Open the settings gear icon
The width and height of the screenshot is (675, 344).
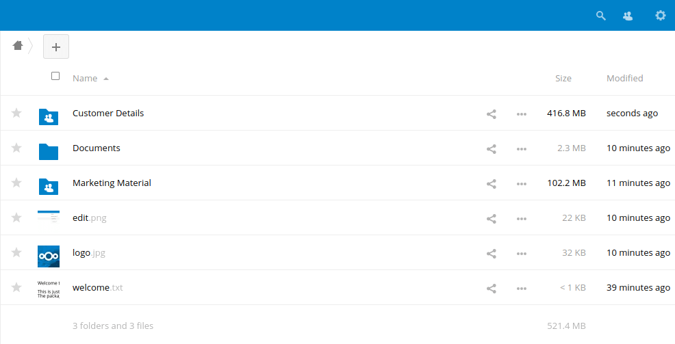coord(660,16)
